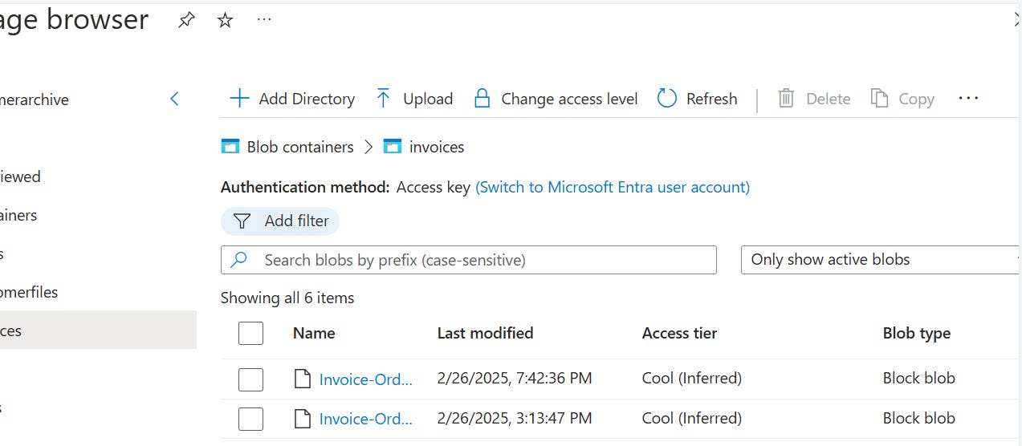The image size is (1022, 446).
Task: Click Switch to Microsoft Entra user account link
Action: pyautogui.click(x=613, y=187)
